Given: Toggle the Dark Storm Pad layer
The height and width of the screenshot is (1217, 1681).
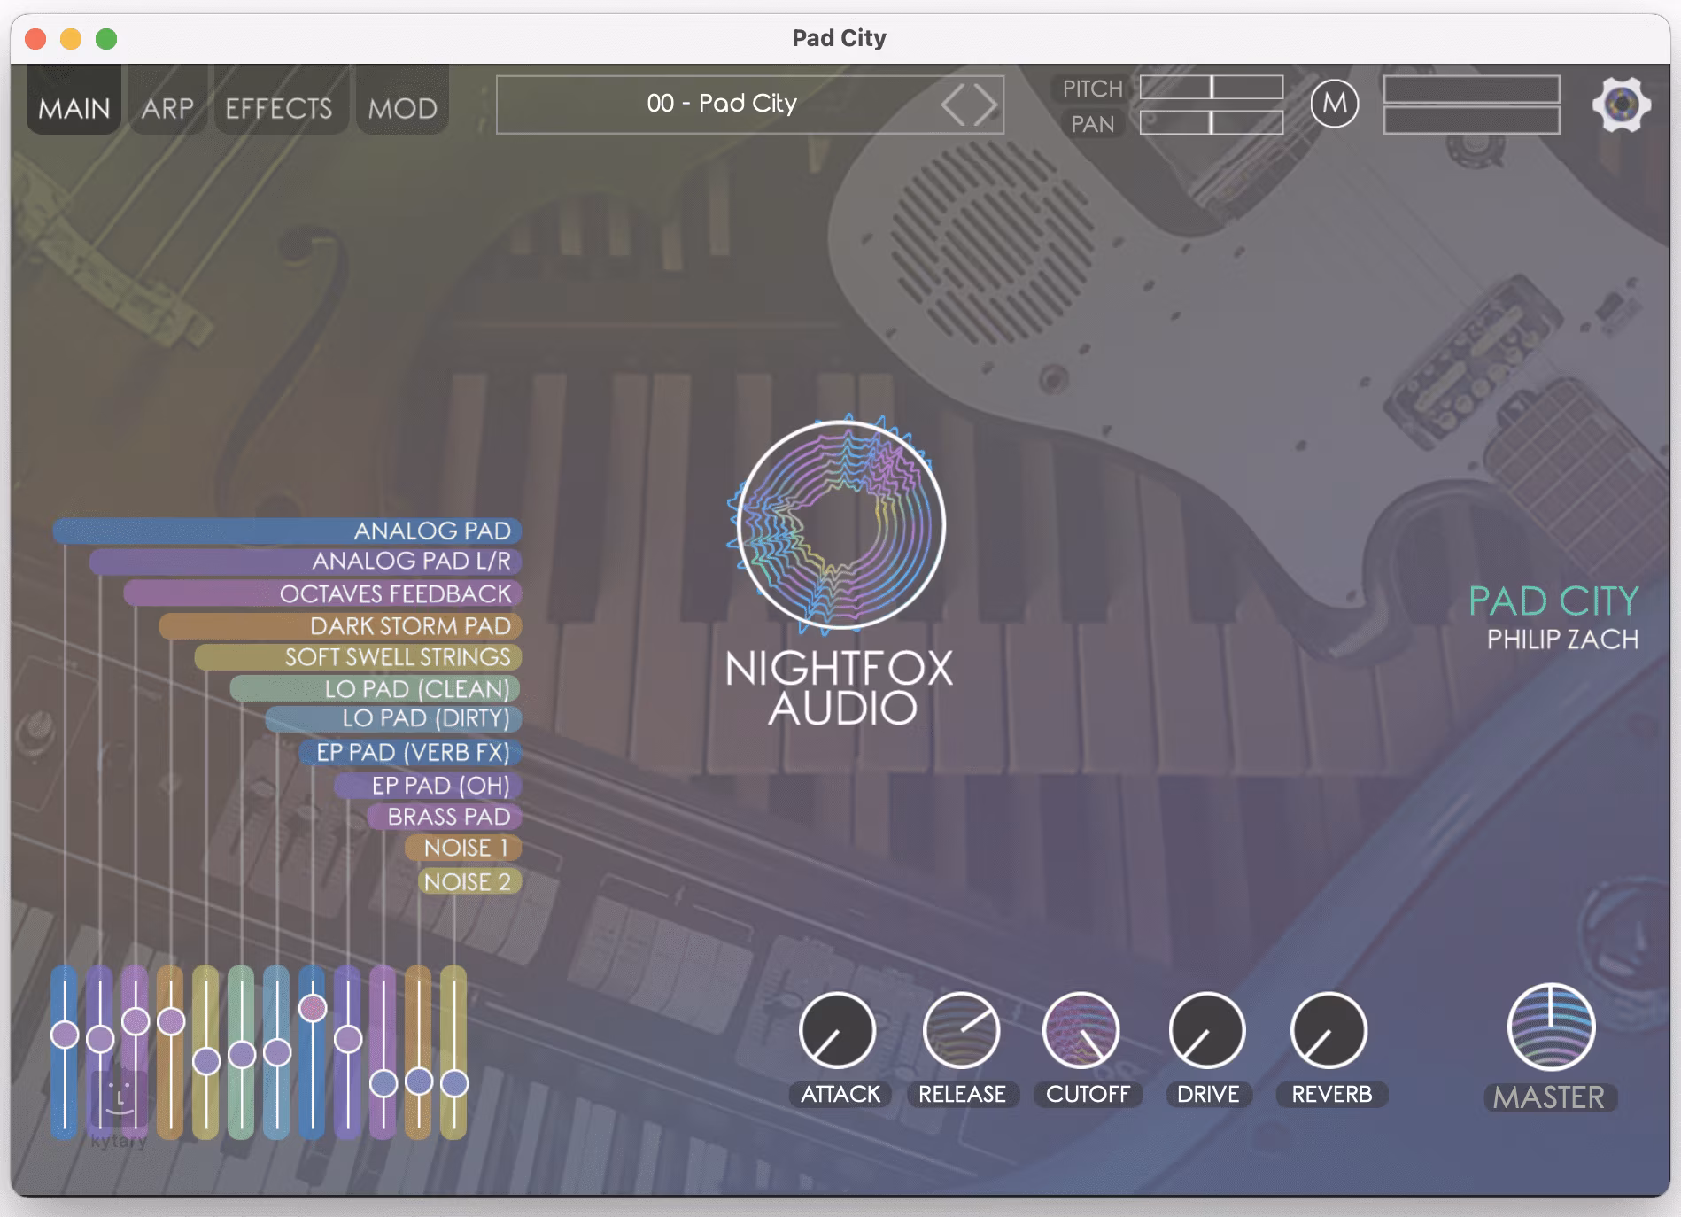Looking at the screenshot, I should pos(410,626).
